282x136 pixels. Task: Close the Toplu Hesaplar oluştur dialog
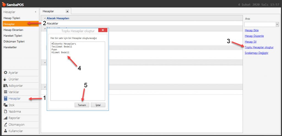pyautogui.click(x=103, y=31)
